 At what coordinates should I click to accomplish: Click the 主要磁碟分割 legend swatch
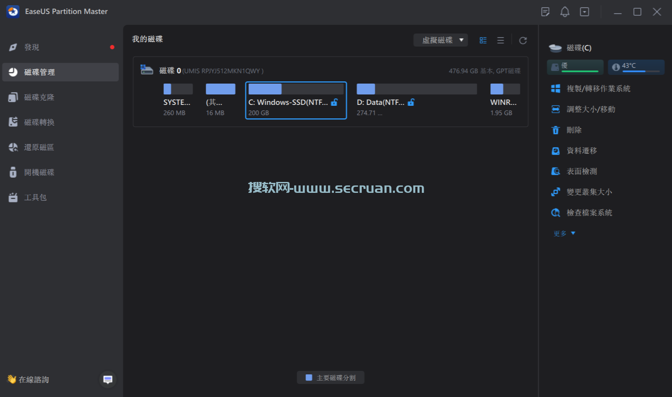coord(309,377)
